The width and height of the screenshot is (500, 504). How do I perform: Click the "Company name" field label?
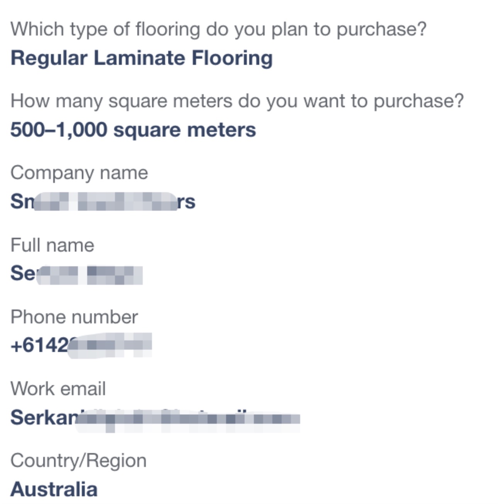[79, 173]
